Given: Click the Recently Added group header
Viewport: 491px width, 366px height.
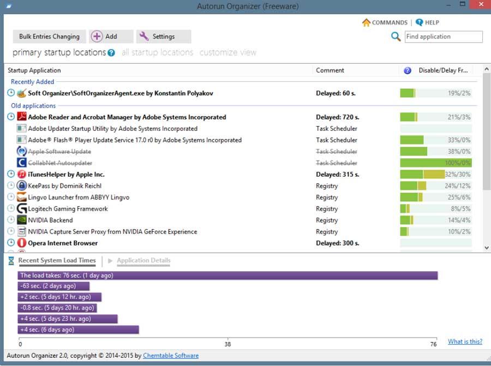Looking at the screenshot, I should pos(33,82).
